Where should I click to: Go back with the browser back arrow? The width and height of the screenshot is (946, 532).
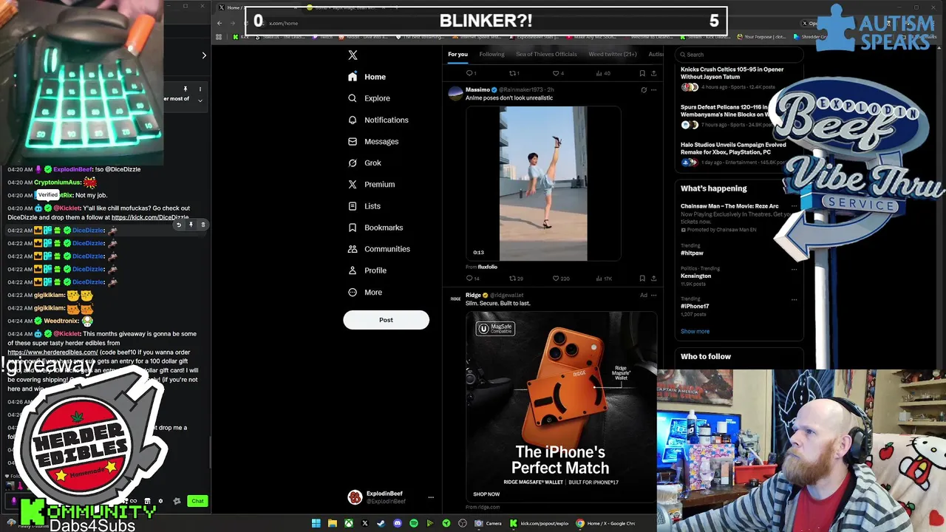(x=220, y=23)
